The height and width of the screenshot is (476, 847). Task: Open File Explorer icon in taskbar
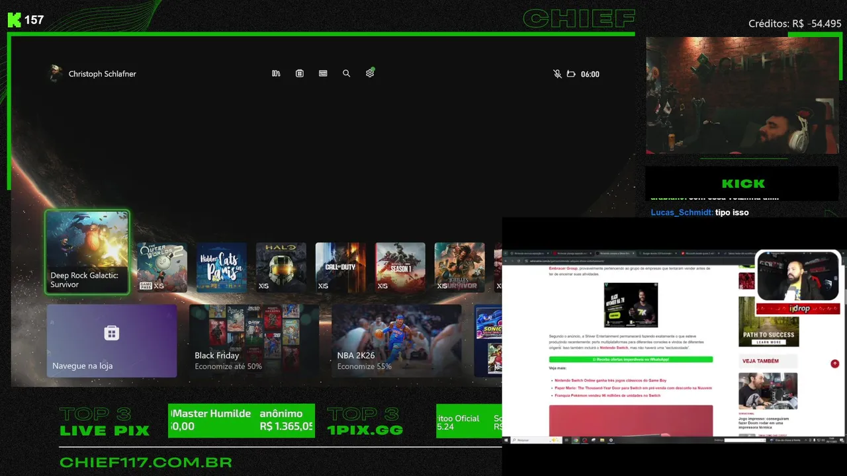tap(602, 440)
